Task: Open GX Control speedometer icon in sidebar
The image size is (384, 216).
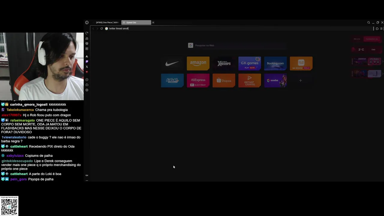Action: (x=87, y=33)
